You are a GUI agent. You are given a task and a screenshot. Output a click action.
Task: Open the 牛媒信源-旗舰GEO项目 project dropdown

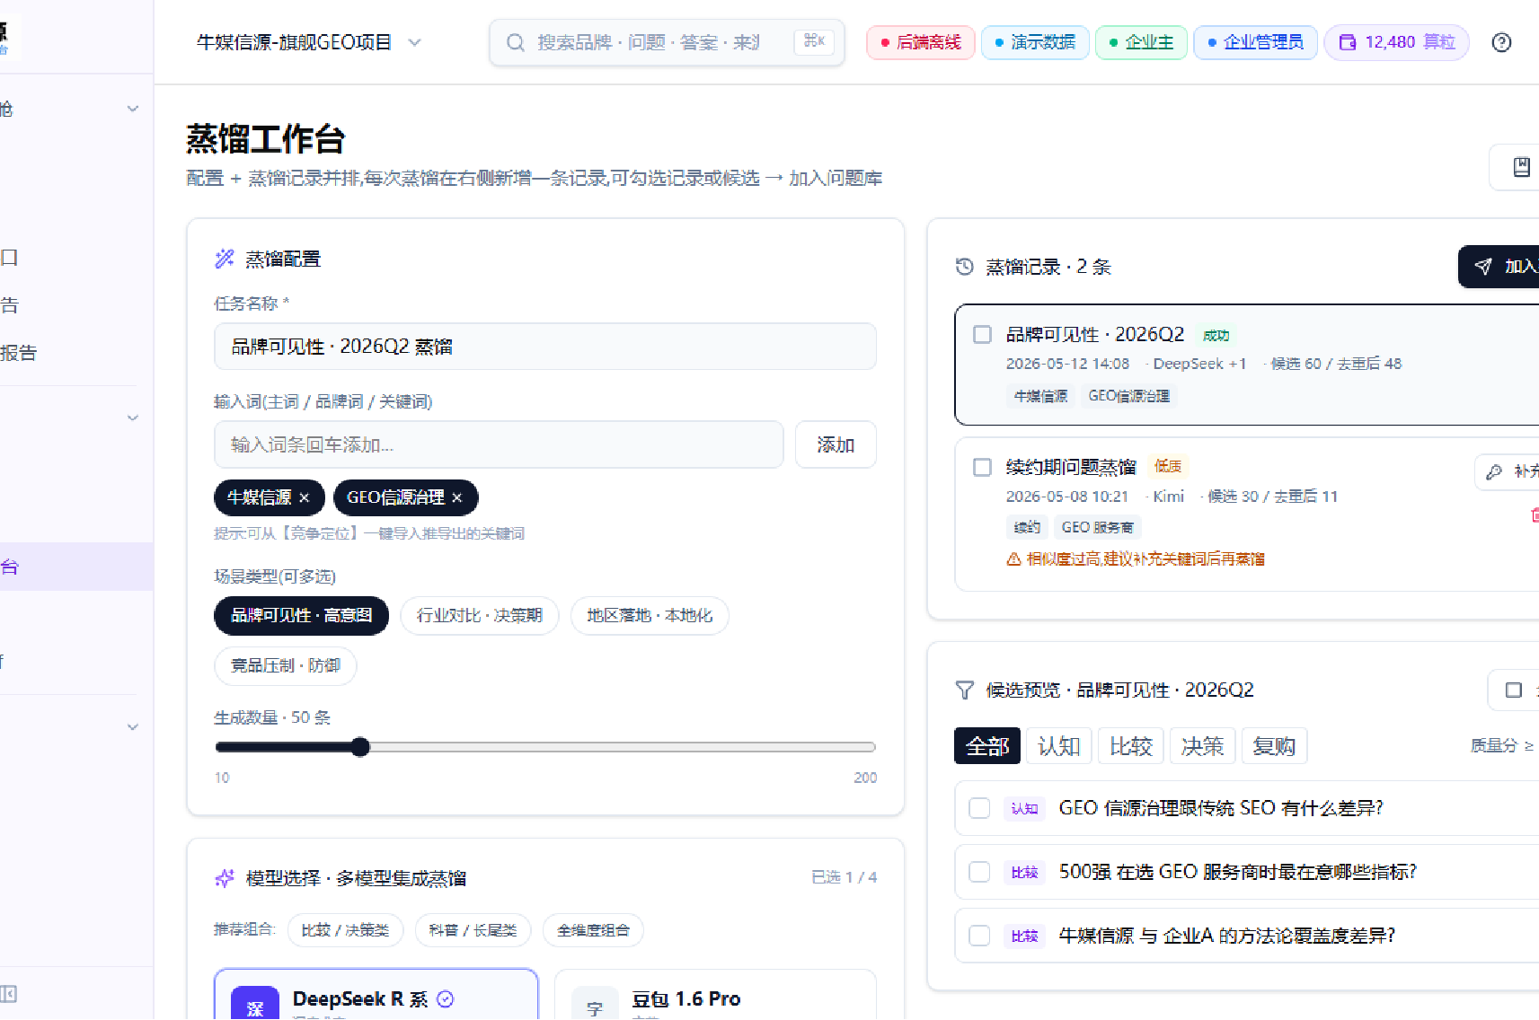pyautogui.click(x=309, y=42)
